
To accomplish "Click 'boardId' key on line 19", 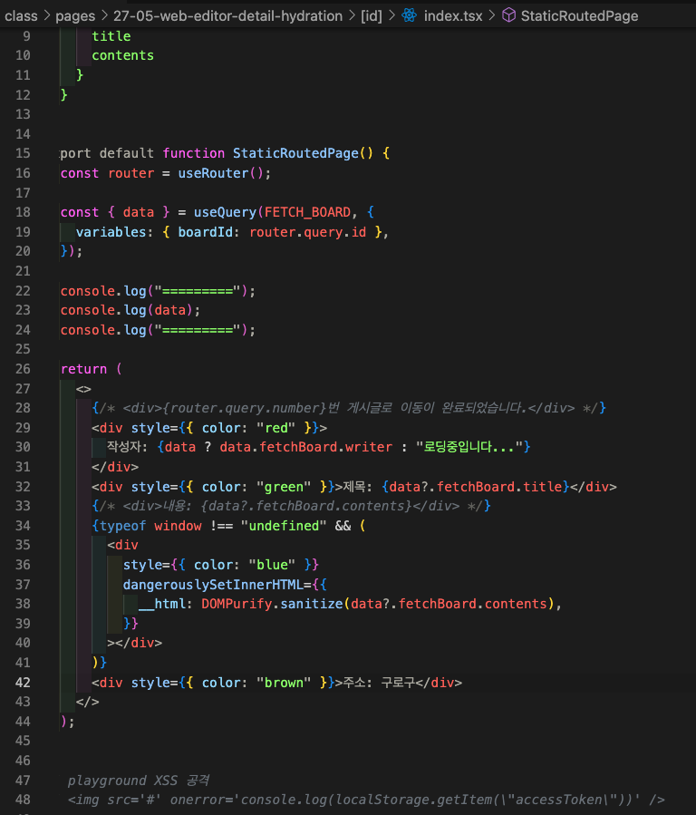I will (205, 232).
